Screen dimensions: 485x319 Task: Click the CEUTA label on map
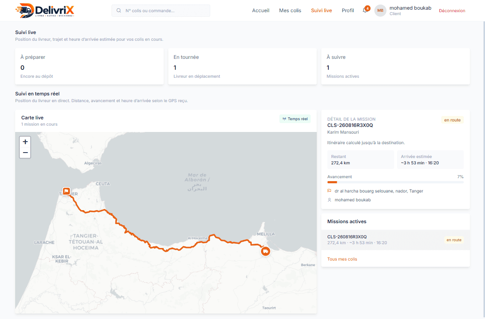click(103, 184)
